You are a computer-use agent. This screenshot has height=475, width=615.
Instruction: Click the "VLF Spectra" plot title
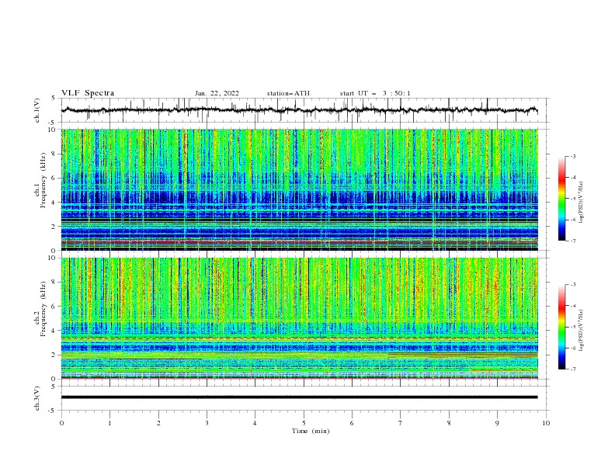click(88, 93)
